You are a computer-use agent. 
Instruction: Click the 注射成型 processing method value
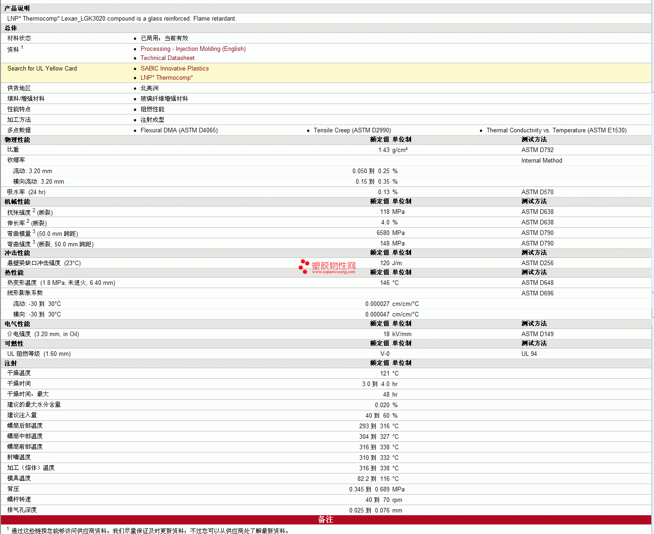pos(152,120)
